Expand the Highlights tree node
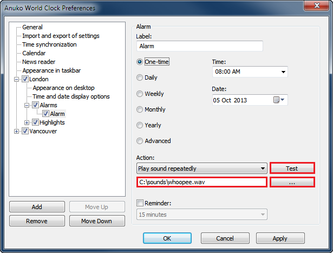The height and width of the screenshot is (253, 333). (x=27, y=122)
